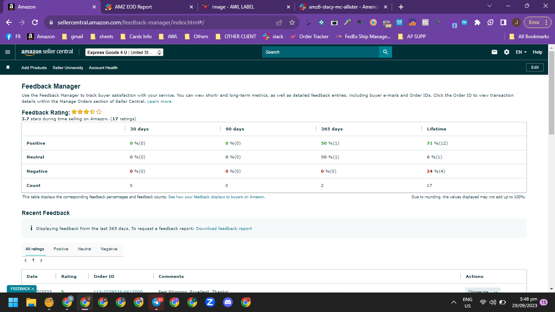Open Telegram from the taskbar
This screenshot has width=555, height=312.
click(156, 302)
